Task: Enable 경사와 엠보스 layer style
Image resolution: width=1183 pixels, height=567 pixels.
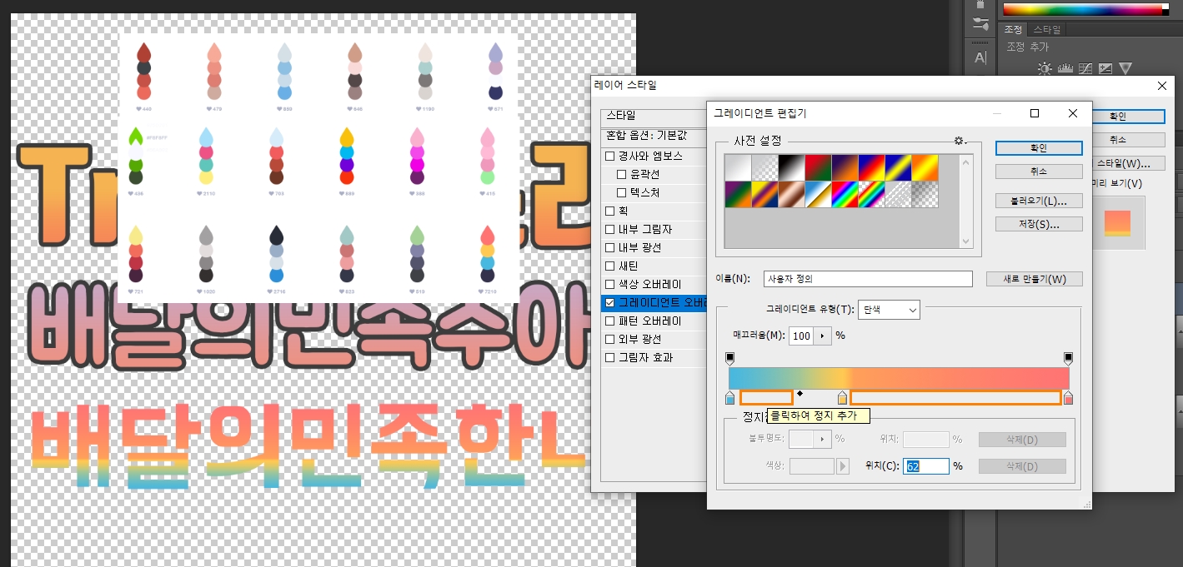Action: pos(610,156)
